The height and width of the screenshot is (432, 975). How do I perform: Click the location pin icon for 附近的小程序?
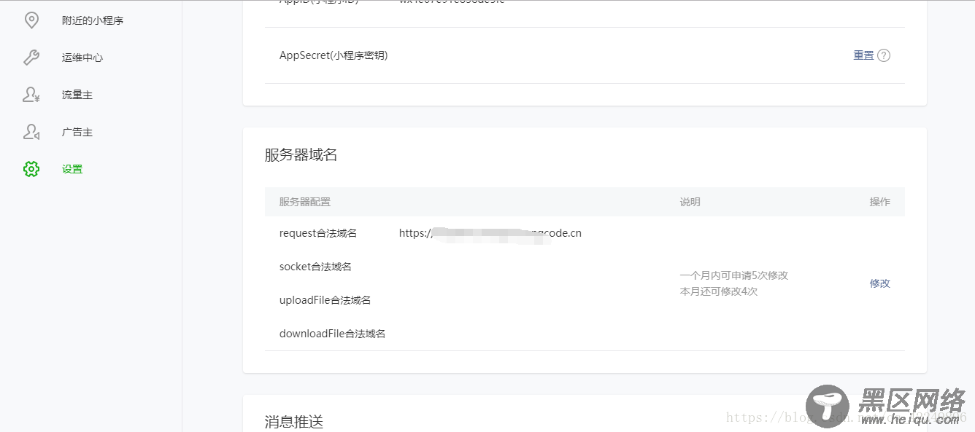click(x=31, y=20)
